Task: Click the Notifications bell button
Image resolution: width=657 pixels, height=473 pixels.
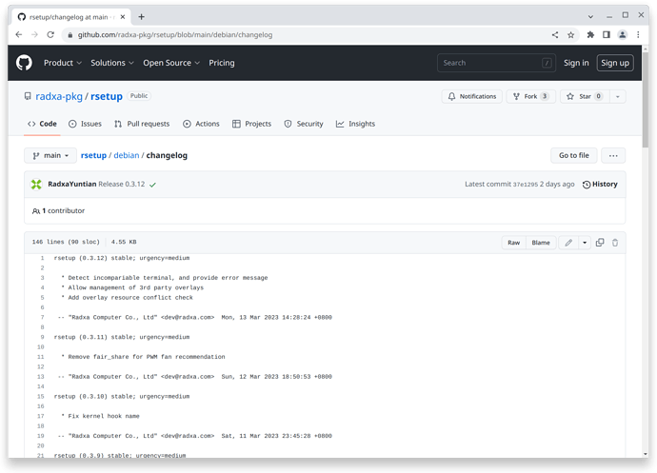Action: click(471, 96)
